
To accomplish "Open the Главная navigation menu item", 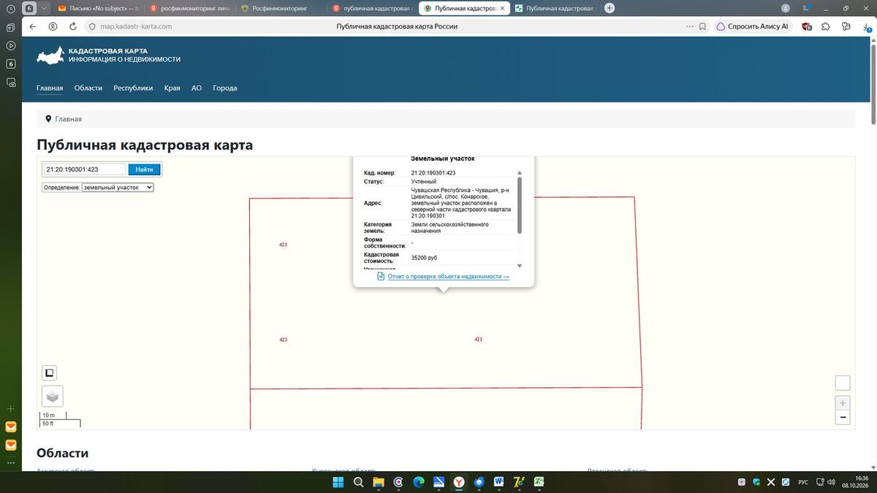I will (x=50, y=88).
